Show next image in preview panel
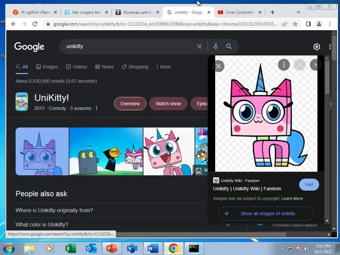The width and height of the screenshot is (340, 255). tap(315, 65)
